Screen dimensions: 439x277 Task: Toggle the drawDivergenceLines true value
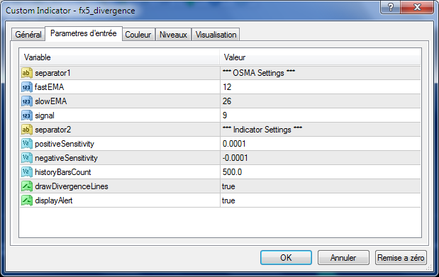point(321,186)
